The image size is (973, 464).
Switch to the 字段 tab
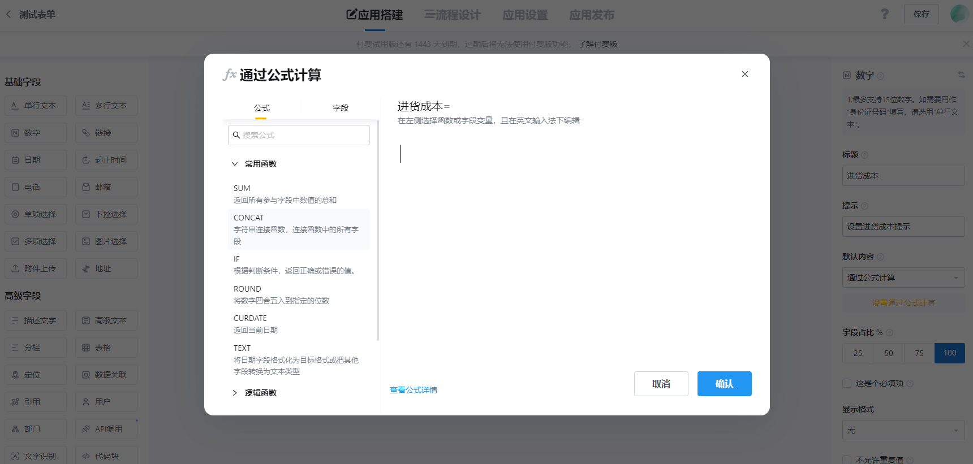pyautogui.click(x=341, y=108)
